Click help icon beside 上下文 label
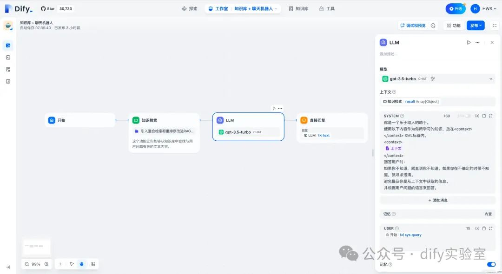This screenshot has width=502, height=274. point(394,92)
